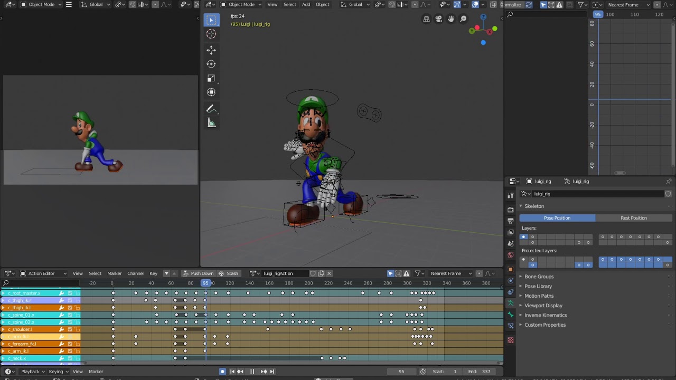
Task: Open the Texture properties tab
Action: tap(510, 340)
